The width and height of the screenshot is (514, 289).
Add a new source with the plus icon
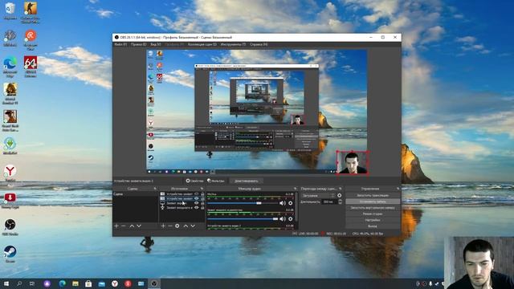(163, 226)
